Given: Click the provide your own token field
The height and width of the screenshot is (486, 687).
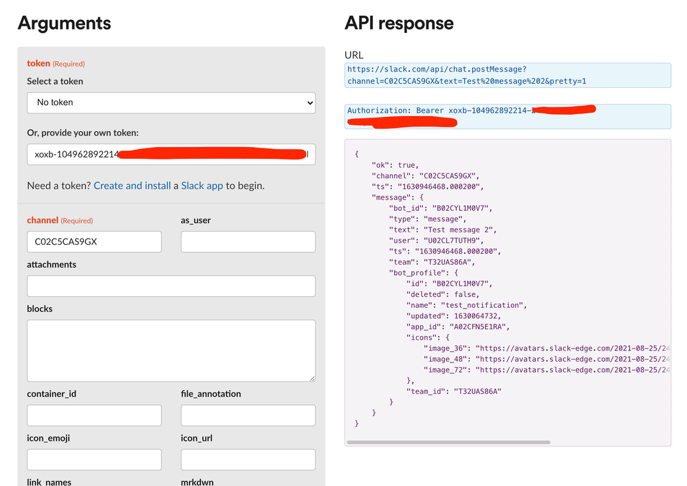Looking at the screenshot, I should [x=171, y=154].
